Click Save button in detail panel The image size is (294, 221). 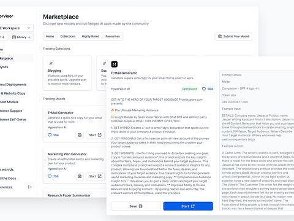(136, 206)
